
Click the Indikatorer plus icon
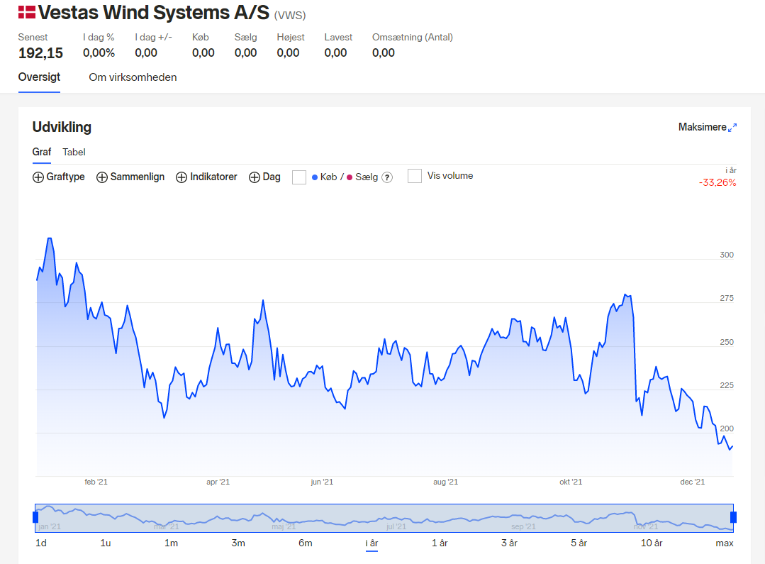click(x=182, y=177)
